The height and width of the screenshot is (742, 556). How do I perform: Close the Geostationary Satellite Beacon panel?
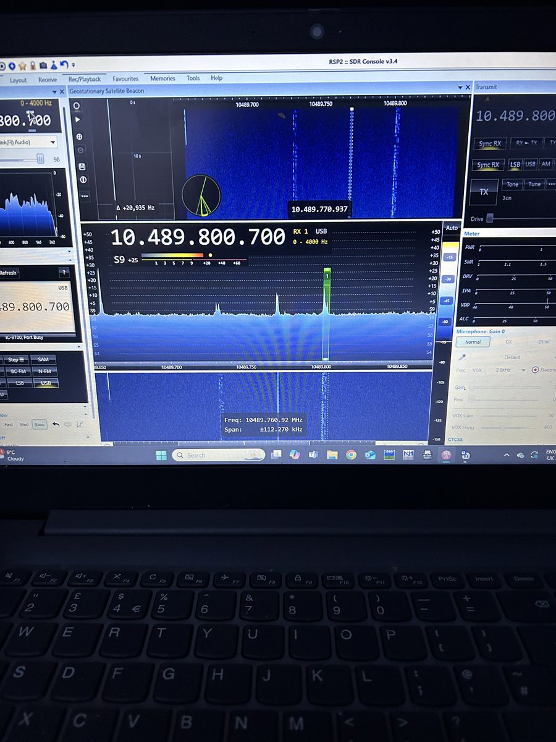point(468,87)
